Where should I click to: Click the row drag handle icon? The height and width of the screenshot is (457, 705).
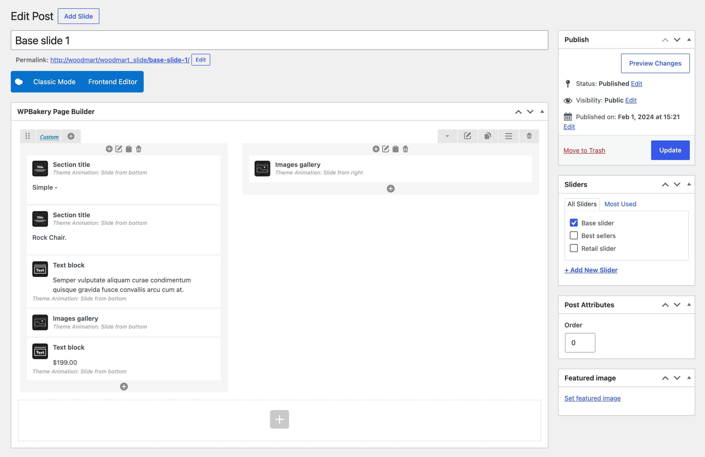point(28,136)
